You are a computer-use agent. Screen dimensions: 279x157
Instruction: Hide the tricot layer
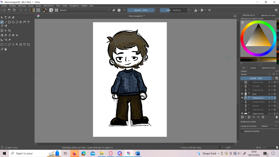coord(242,94)
